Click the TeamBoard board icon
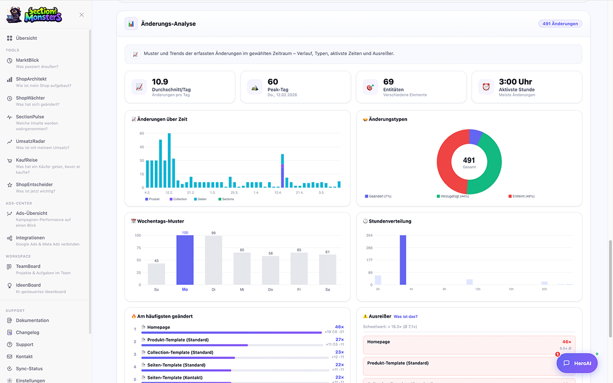Image resolution: width=613 pixels, height=383 pixels. click(x=10, y=267)
